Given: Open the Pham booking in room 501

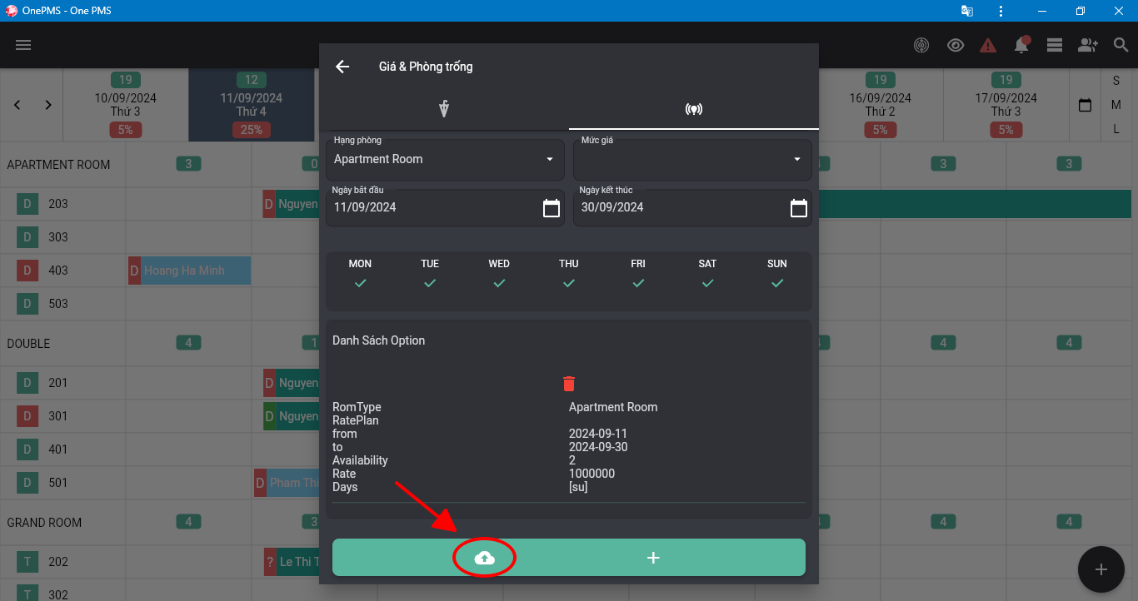Looking at the screenshot, I should point(287,483).
